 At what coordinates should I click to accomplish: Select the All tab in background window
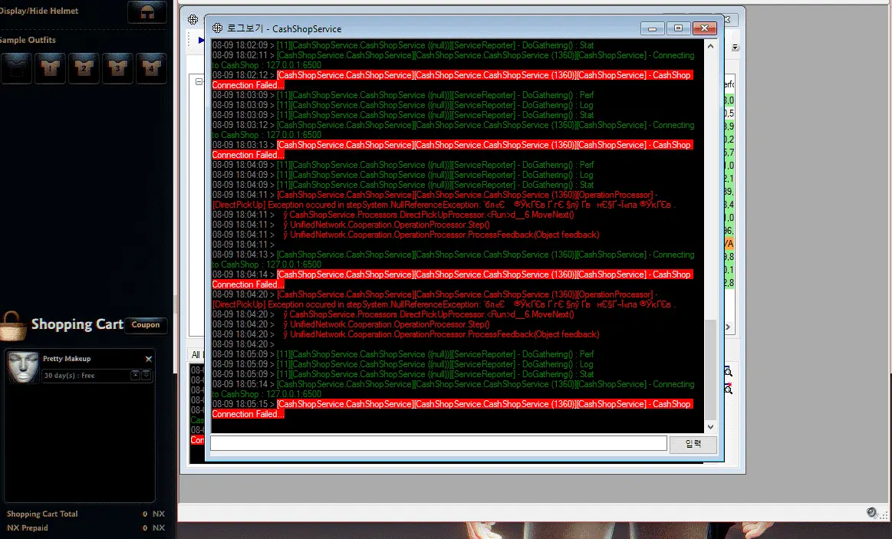click(x=196, y=355)
